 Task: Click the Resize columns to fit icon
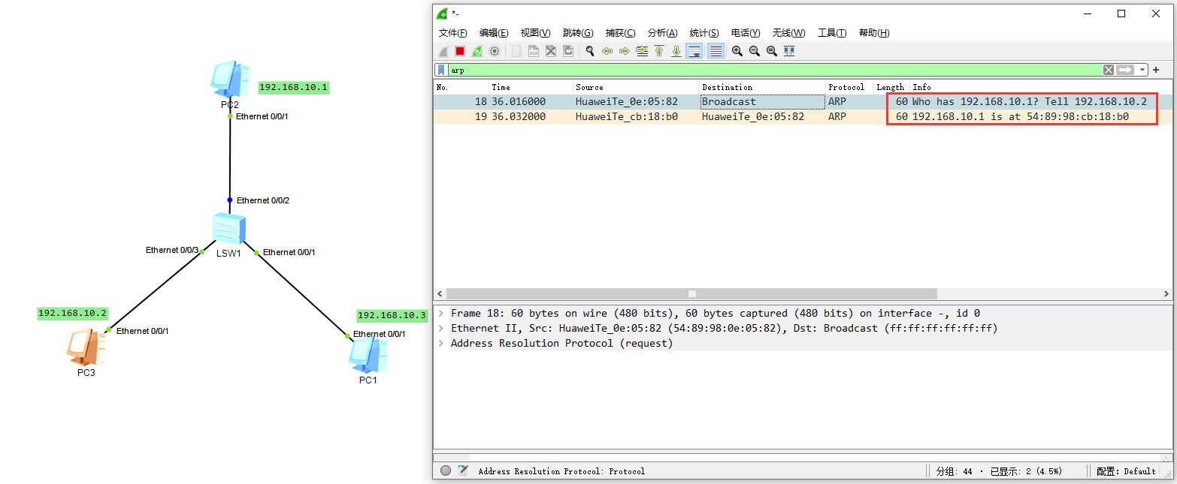coord(789,51)
